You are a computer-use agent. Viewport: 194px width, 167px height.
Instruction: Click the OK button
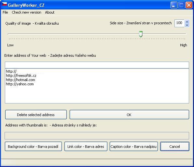129,115
